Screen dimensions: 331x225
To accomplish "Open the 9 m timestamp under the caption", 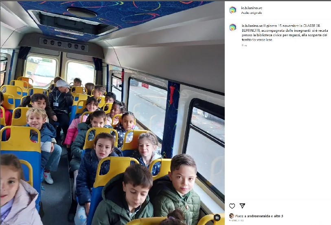I will pyautogui.click(x=244, y=45).
